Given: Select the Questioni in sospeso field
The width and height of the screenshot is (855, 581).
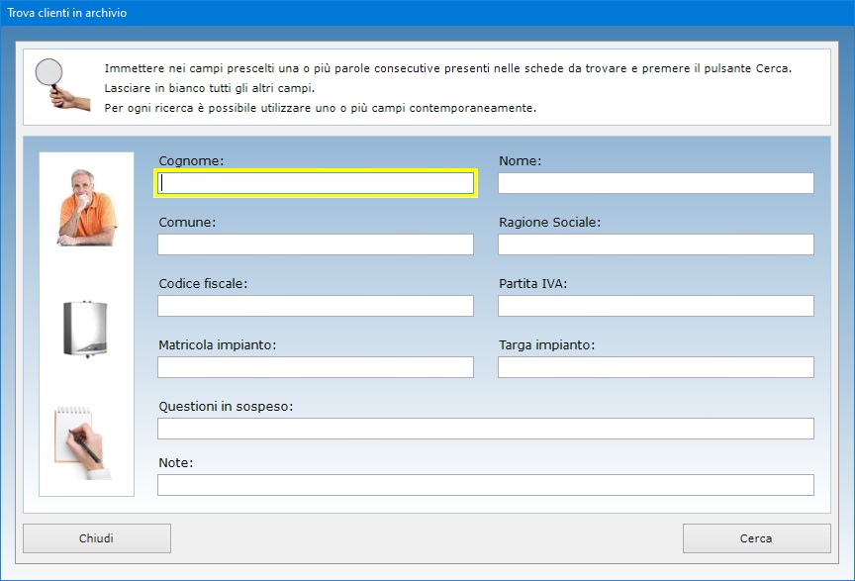Looking at the screenshot, I should pos(486,429).
